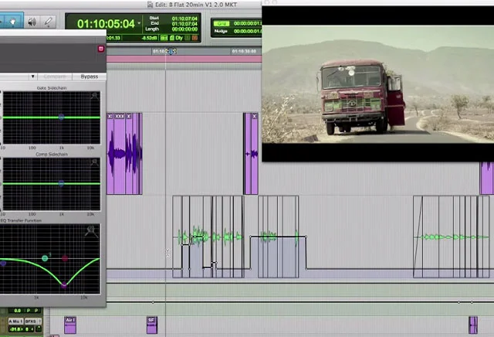Click the bus truck video frame
494x337 pixels.
377,84
